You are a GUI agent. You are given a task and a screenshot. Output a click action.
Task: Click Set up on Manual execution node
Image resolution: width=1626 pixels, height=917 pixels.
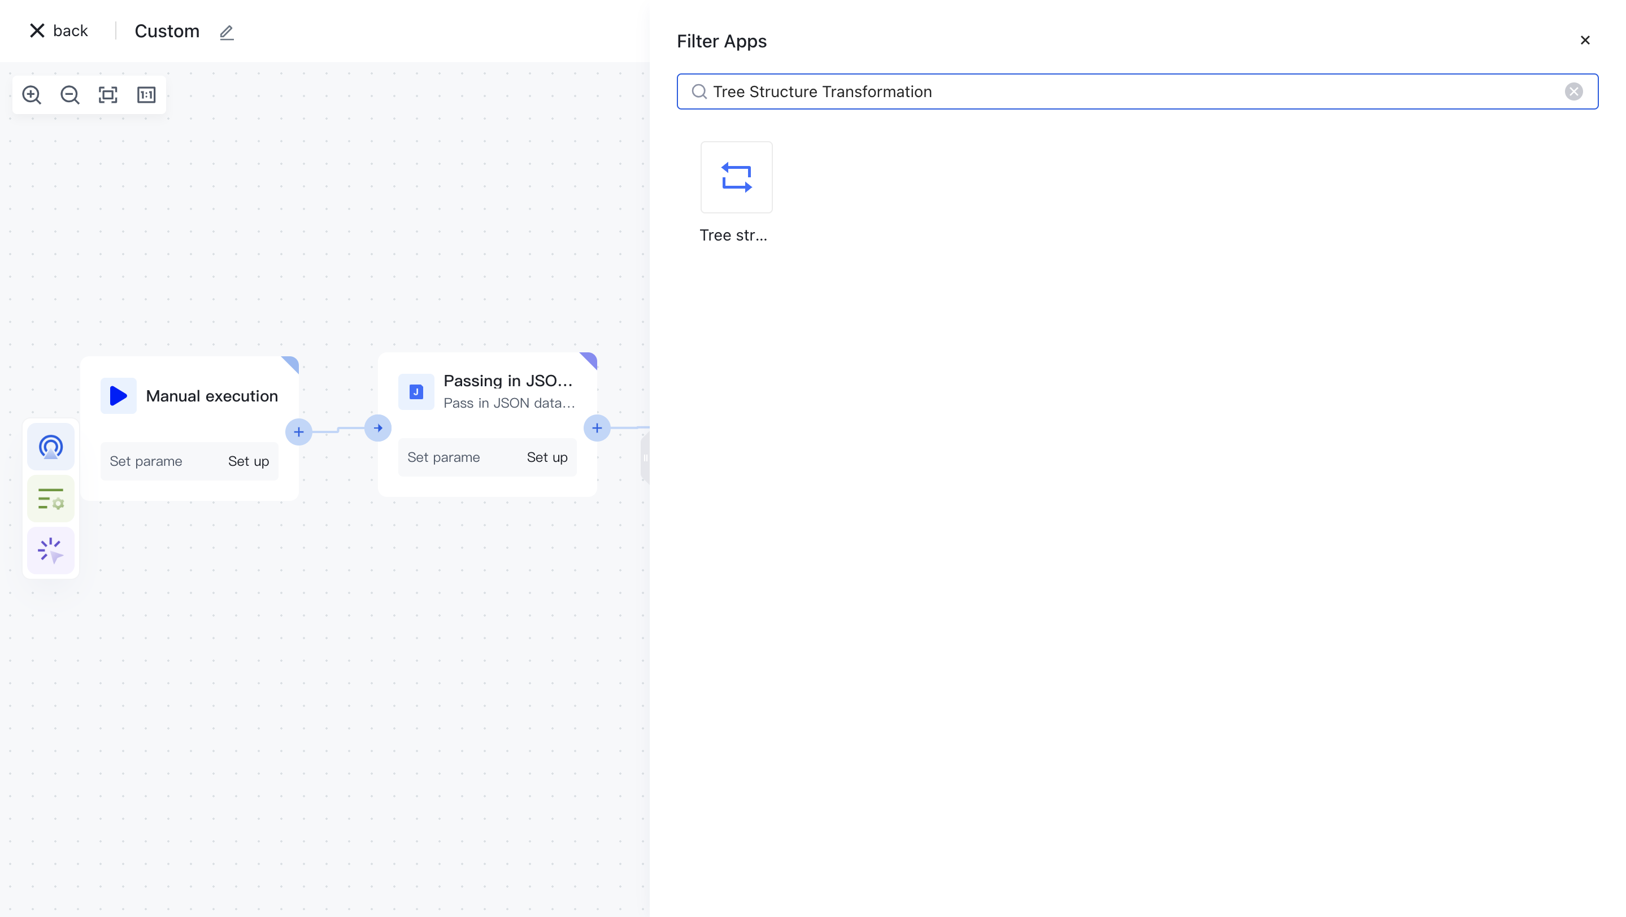point(248,461)
